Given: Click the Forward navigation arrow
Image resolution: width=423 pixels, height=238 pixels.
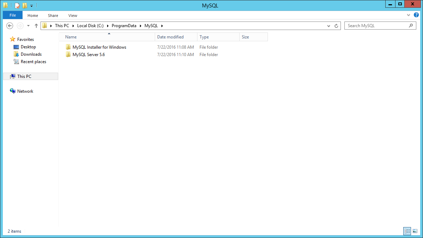Looking at the screenshot, I should (20, 26).
